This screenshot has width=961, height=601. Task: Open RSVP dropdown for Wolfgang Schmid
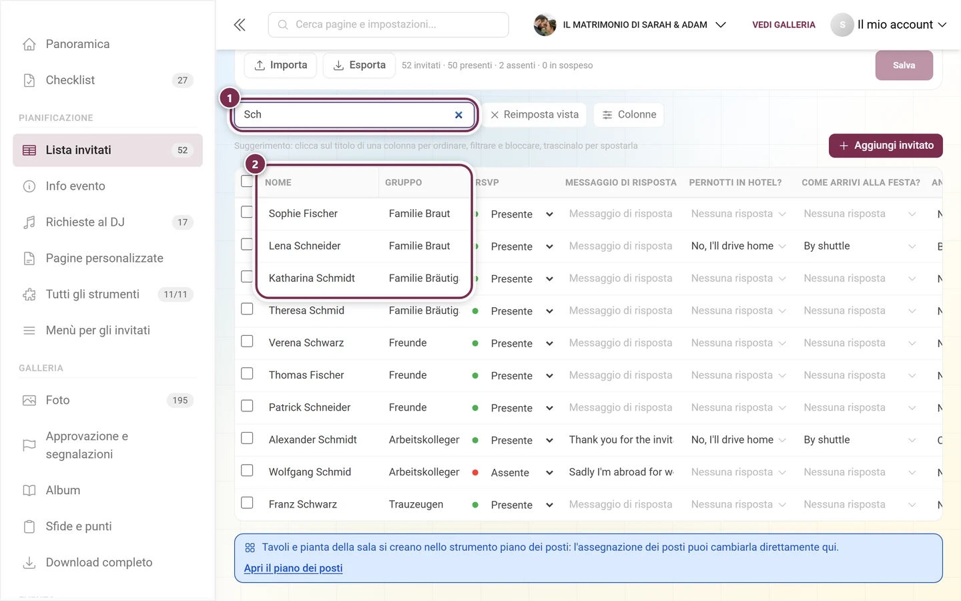(x=521, y=473)
